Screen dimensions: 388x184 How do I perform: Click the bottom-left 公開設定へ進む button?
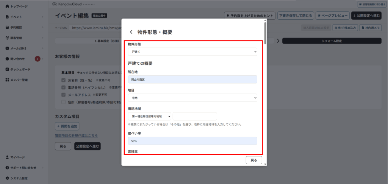point(88,146)
